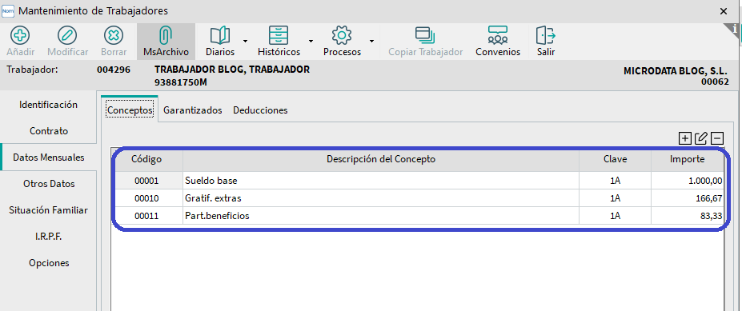Remove the concept with the minus icon
This screenshot has width=742, height=311.
717,138
